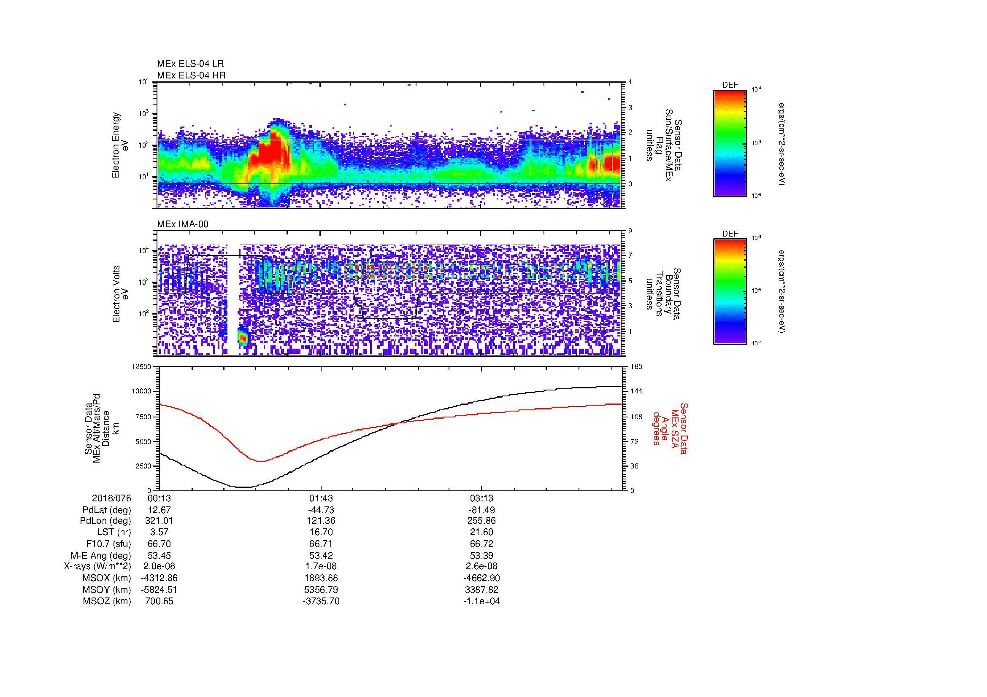Click the date label '2018/076'

pyautogui.click(x=111, y=498)
